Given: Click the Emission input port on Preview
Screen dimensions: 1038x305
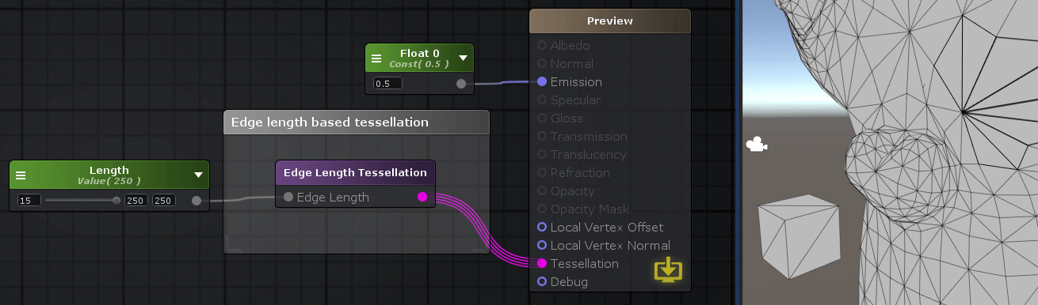Looking at the screenshot, I should tap(542, 81).
